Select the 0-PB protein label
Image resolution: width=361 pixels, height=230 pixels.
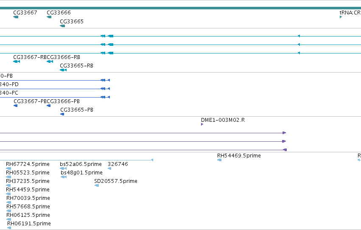6,76
